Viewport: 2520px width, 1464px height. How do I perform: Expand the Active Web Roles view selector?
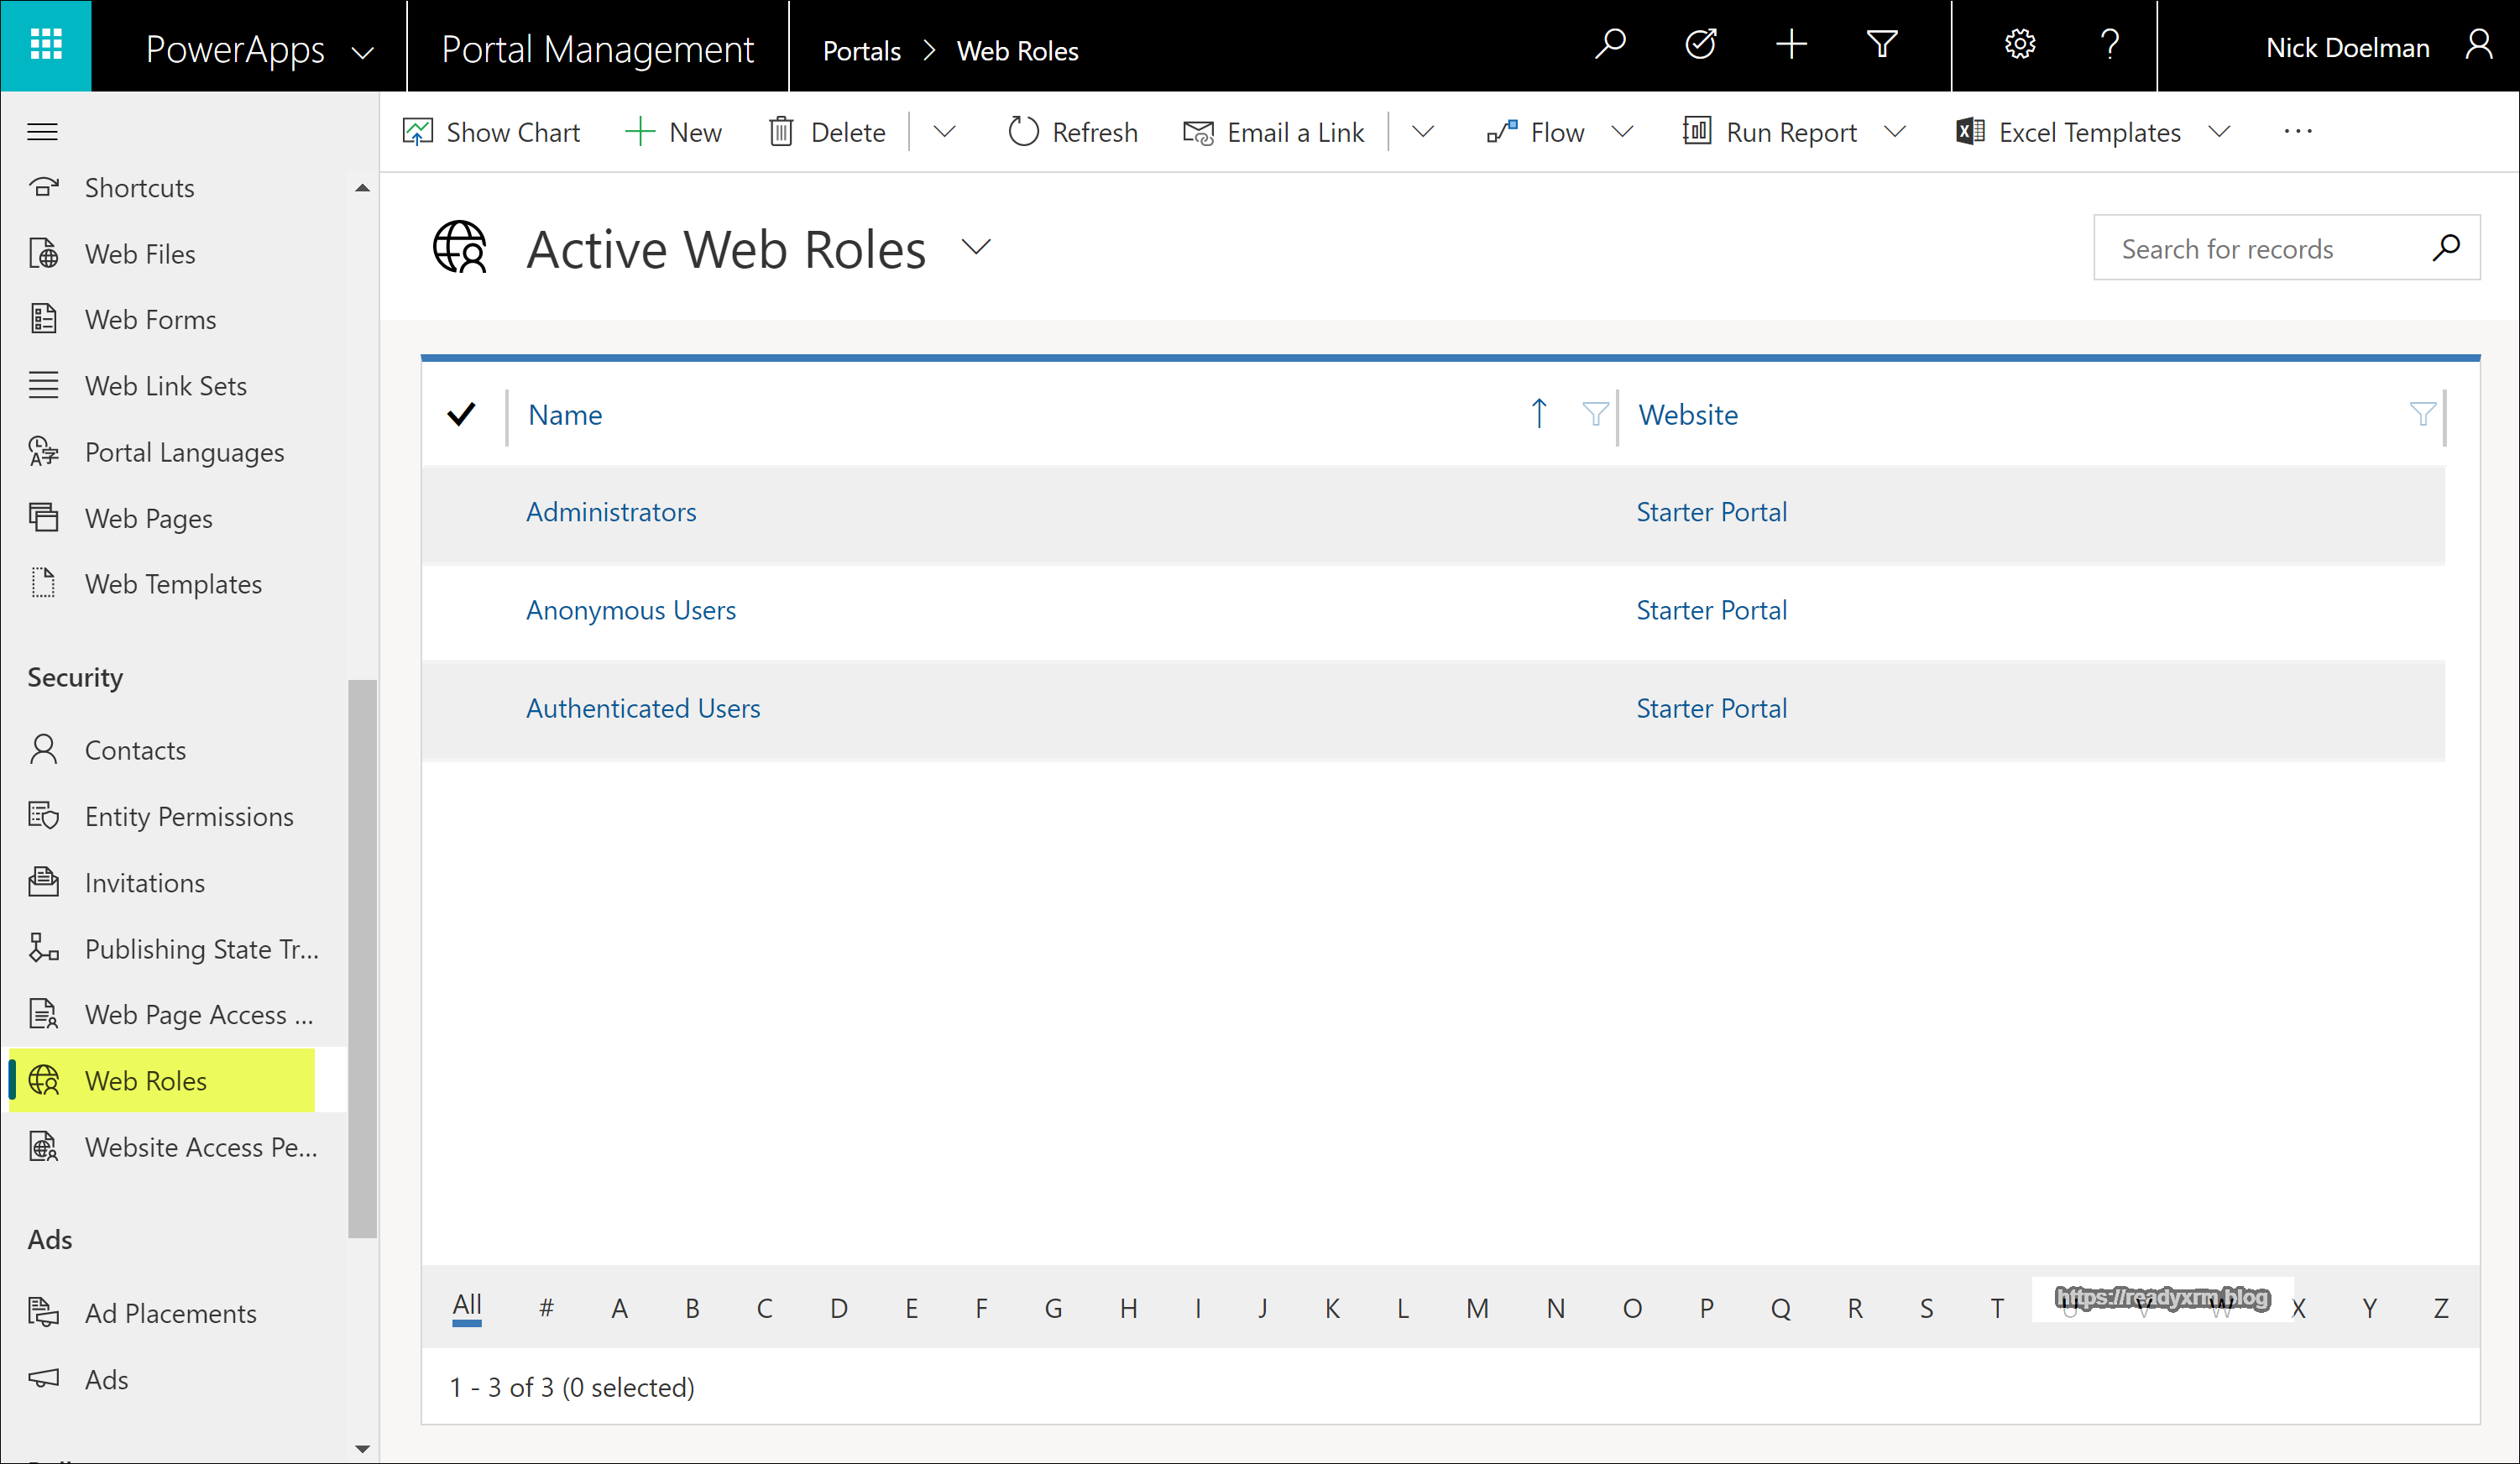point(976,247)
